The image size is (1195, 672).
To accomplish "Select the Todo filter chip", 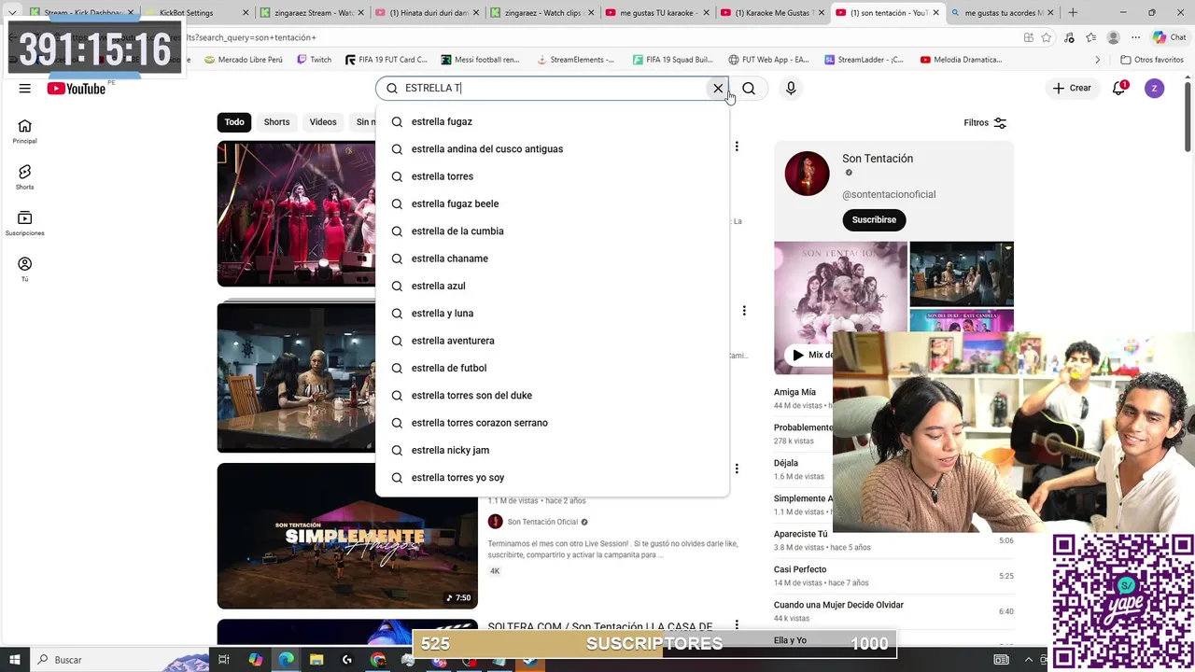I will coord(234,122).
